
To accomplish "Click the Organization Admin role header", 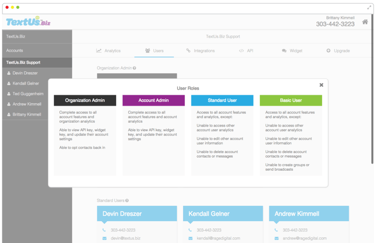I will [x=85, y=100].
